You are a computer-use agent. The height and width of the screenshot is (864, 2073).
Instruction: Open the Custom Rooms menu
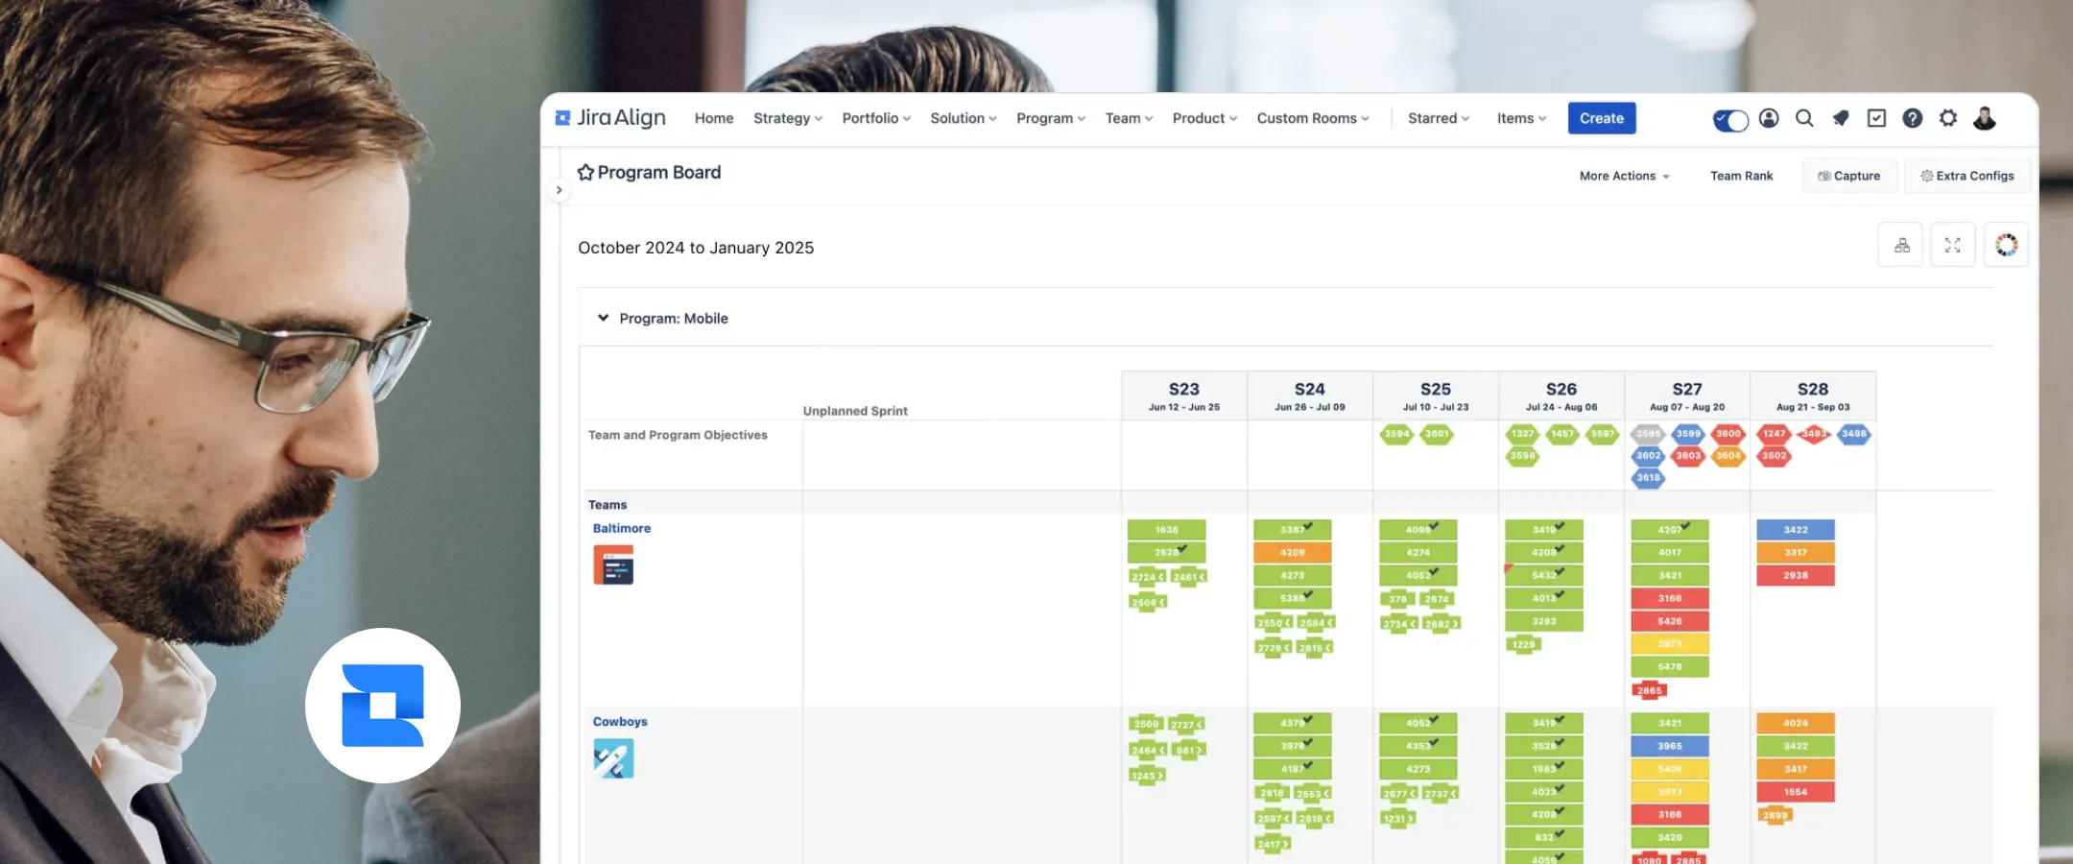[x=1306, y=118]
